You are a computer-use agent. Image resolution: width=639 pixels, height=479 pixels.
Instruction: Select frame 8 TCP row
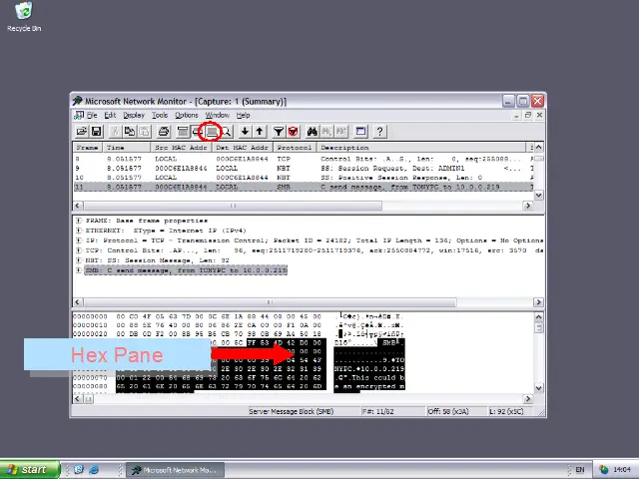[303, 159]
